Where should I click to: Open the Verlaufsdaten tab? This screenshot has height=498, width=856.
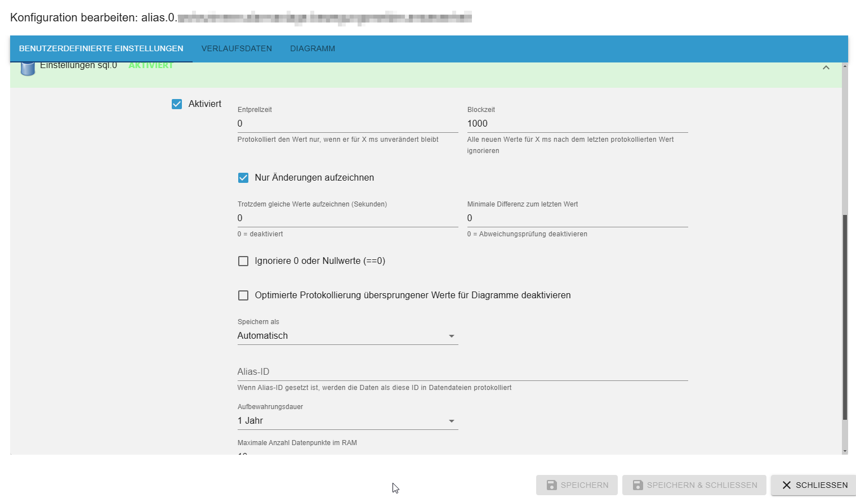(237, 48)
